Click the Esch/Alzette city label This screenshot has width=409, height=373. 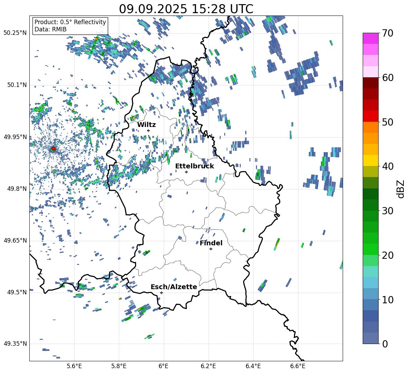coord(174,287)
